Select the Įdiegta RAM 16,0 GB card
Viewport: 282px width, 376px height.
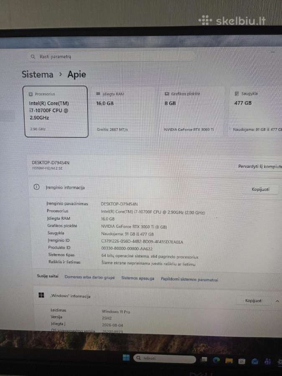tap(124, 112)
